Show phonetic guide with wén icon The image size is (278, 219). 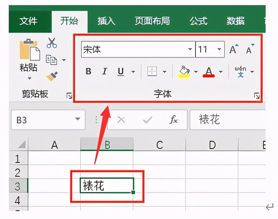pyautogui.click(x=240, y=72)
